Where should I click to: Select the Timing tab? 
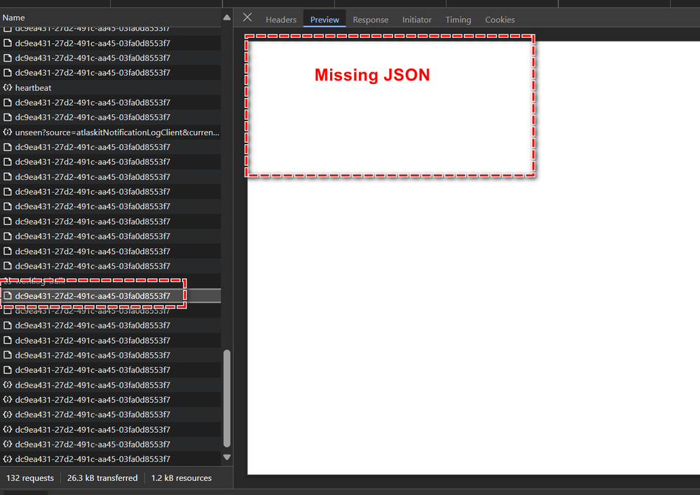point(458,20)
